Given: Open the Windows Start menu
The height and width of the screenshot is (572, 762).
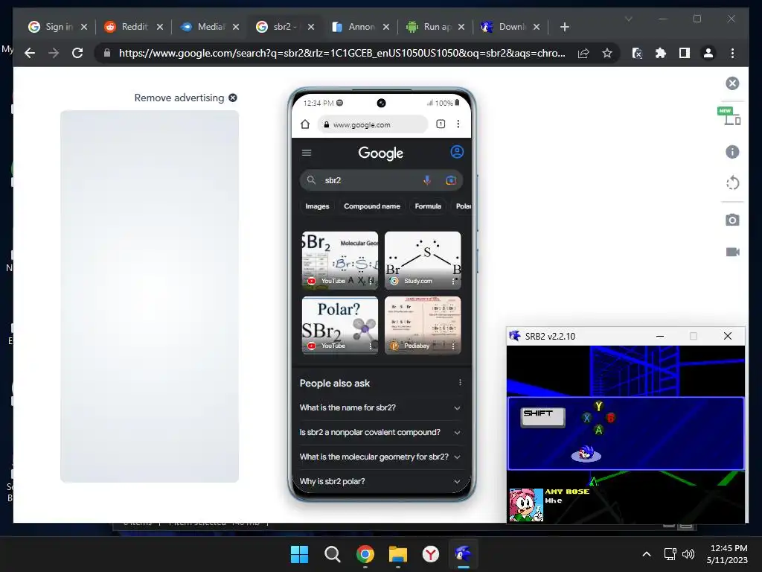Looking at the screenshot, I should coord(299,554).
